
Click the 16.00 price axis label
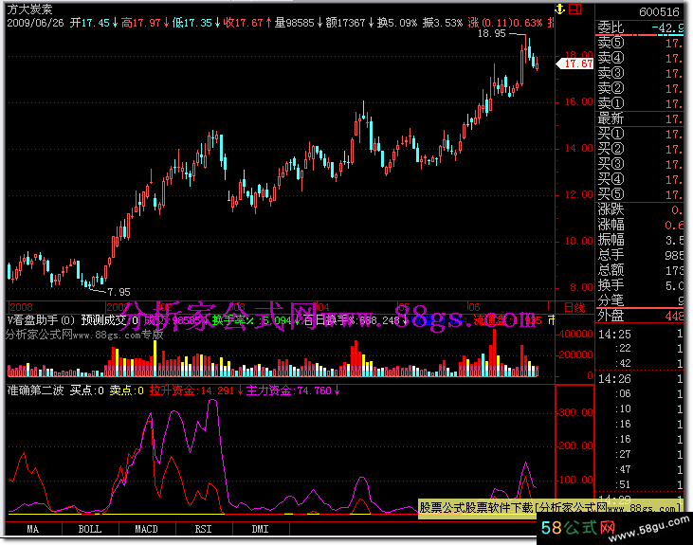tap(579, 101)
